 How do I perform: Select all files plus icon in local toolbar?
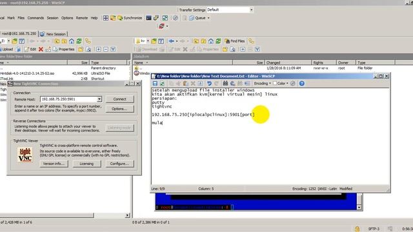tap(99, 49)
